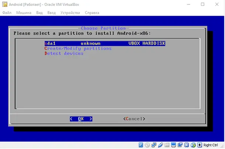
Task: Choose Create/Modify partitions option
Action: (x=78, y=48)
